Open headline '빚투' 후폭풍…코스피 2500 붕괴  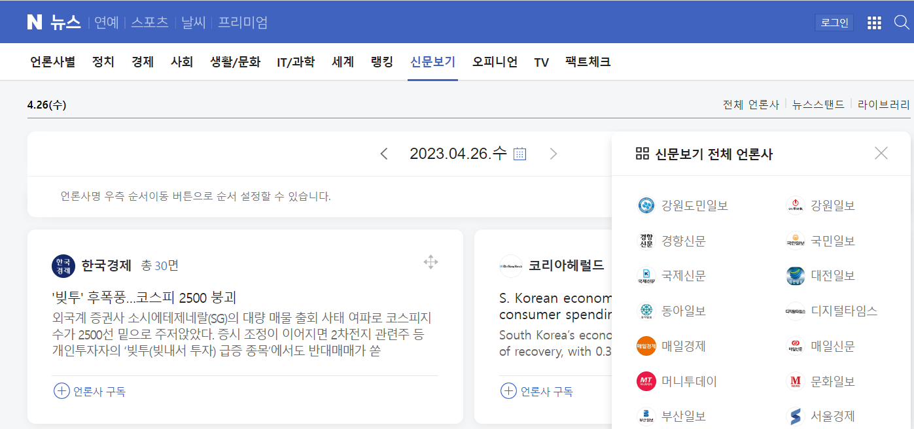point(144,298)
